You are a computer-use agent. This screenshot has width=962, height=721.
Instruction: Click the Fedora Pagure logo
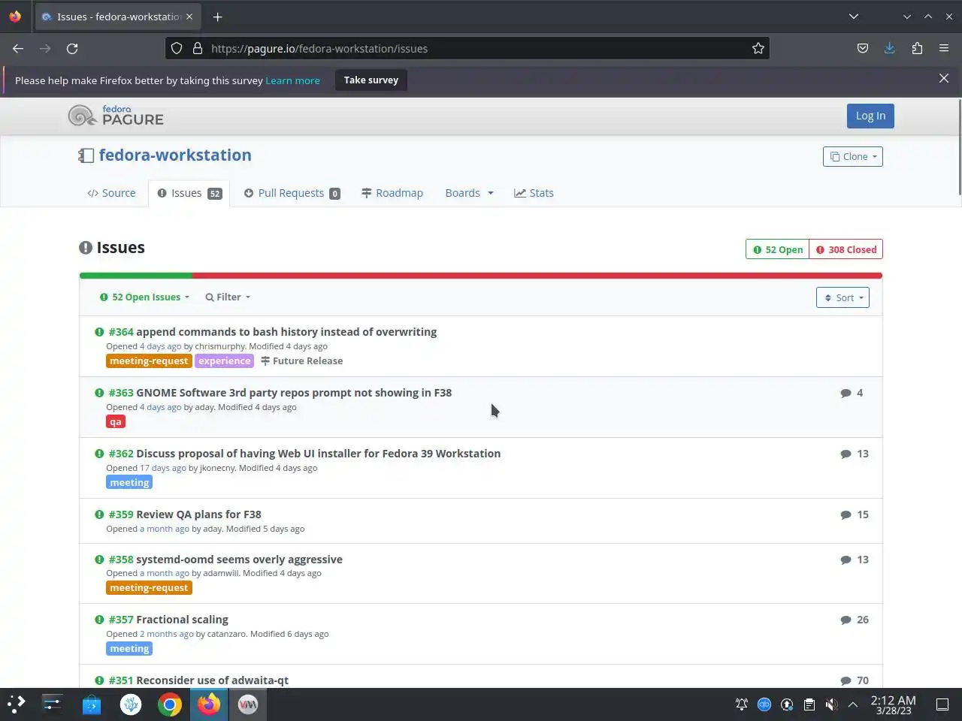116,116
